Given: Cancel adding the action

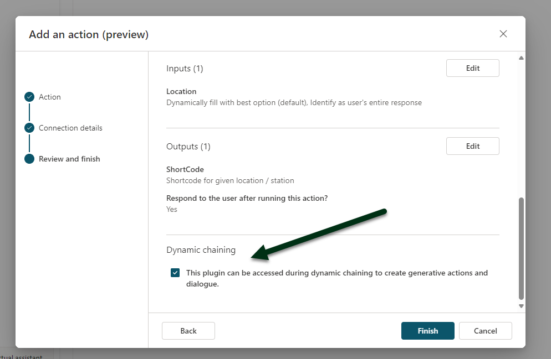Looking at the screenshot, I should pos(485,331).
